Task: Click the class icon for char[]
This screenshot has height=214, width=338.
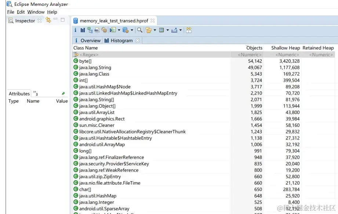Action: [x=76, y=189]
